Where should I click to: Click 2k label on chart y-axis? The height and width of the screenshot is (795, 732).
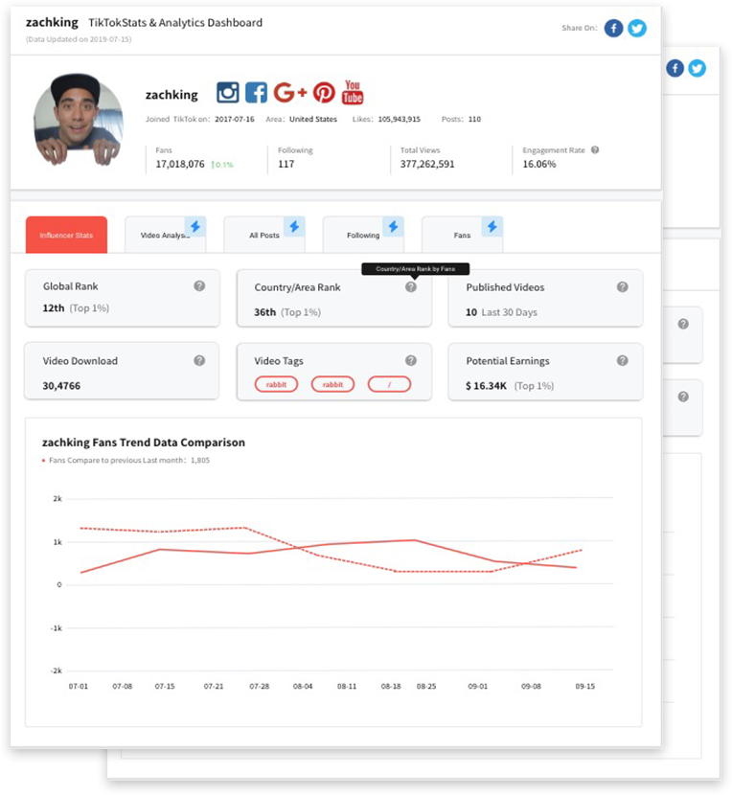pyautogui.click(x=57, y=499)
